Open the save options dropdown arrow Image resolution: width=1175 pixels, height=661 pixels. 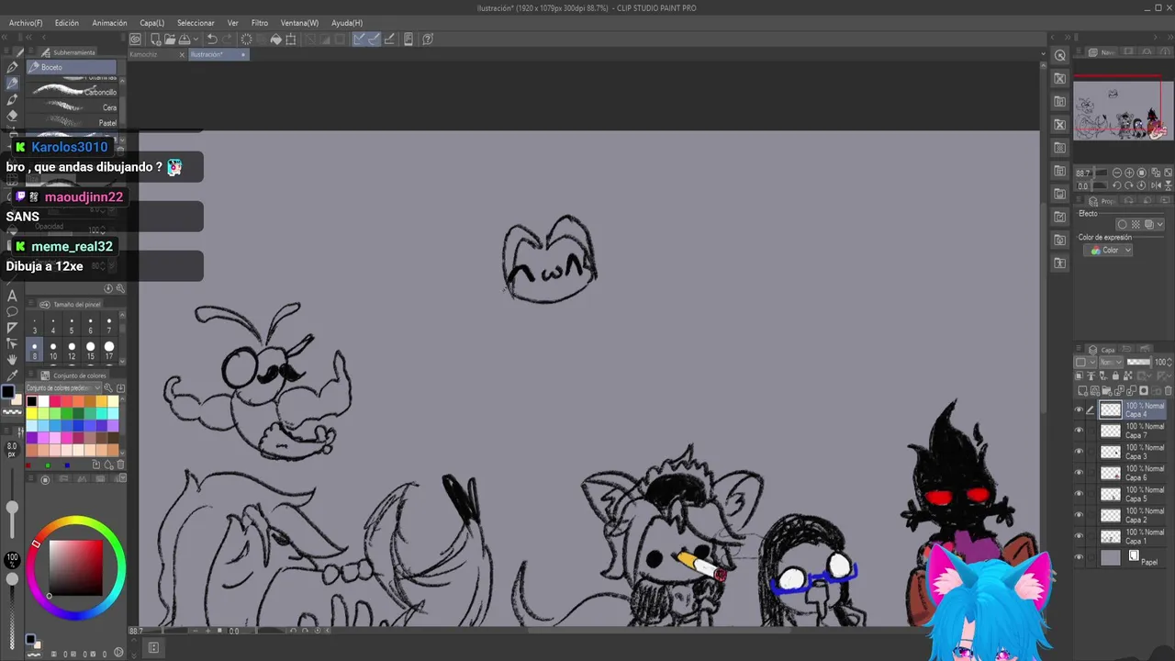tap(196, 39)
